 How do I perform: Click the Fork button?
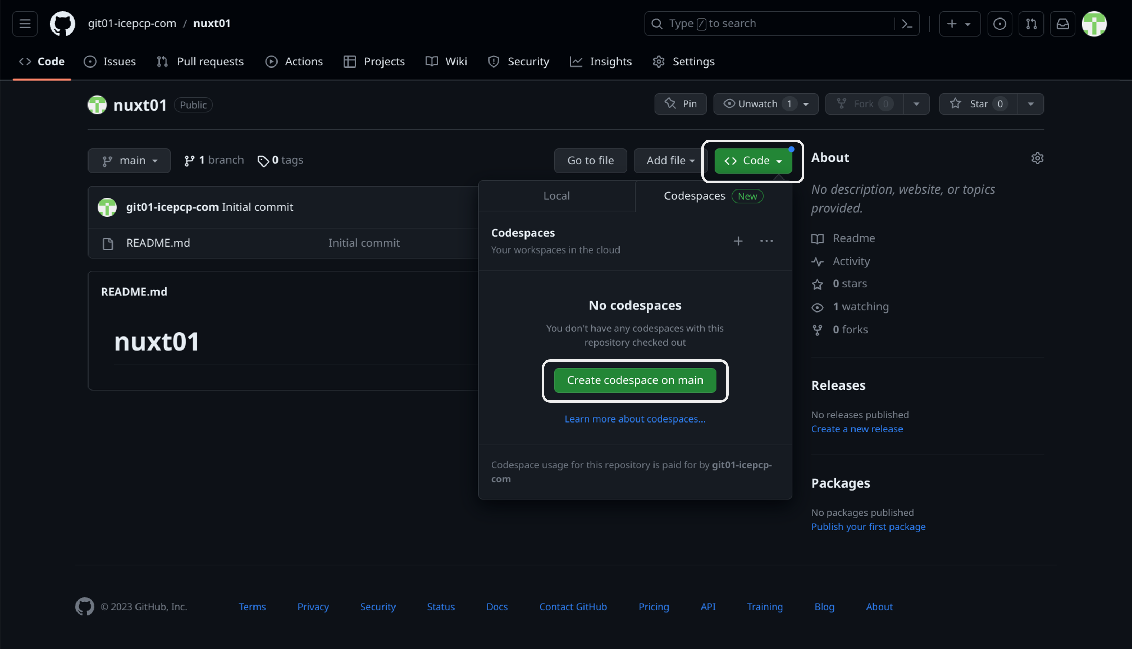(x=864, y=104)
